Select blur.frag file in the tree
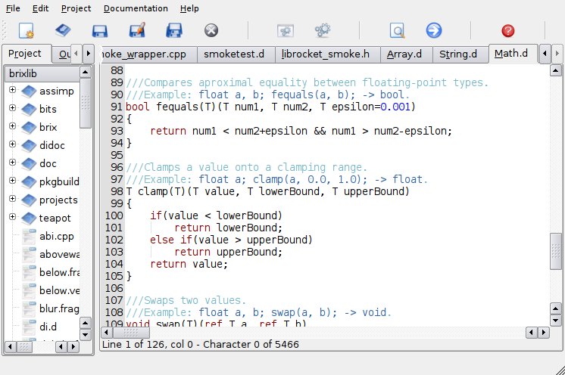The width and height of the screenshot is (565, 375). 58,308
